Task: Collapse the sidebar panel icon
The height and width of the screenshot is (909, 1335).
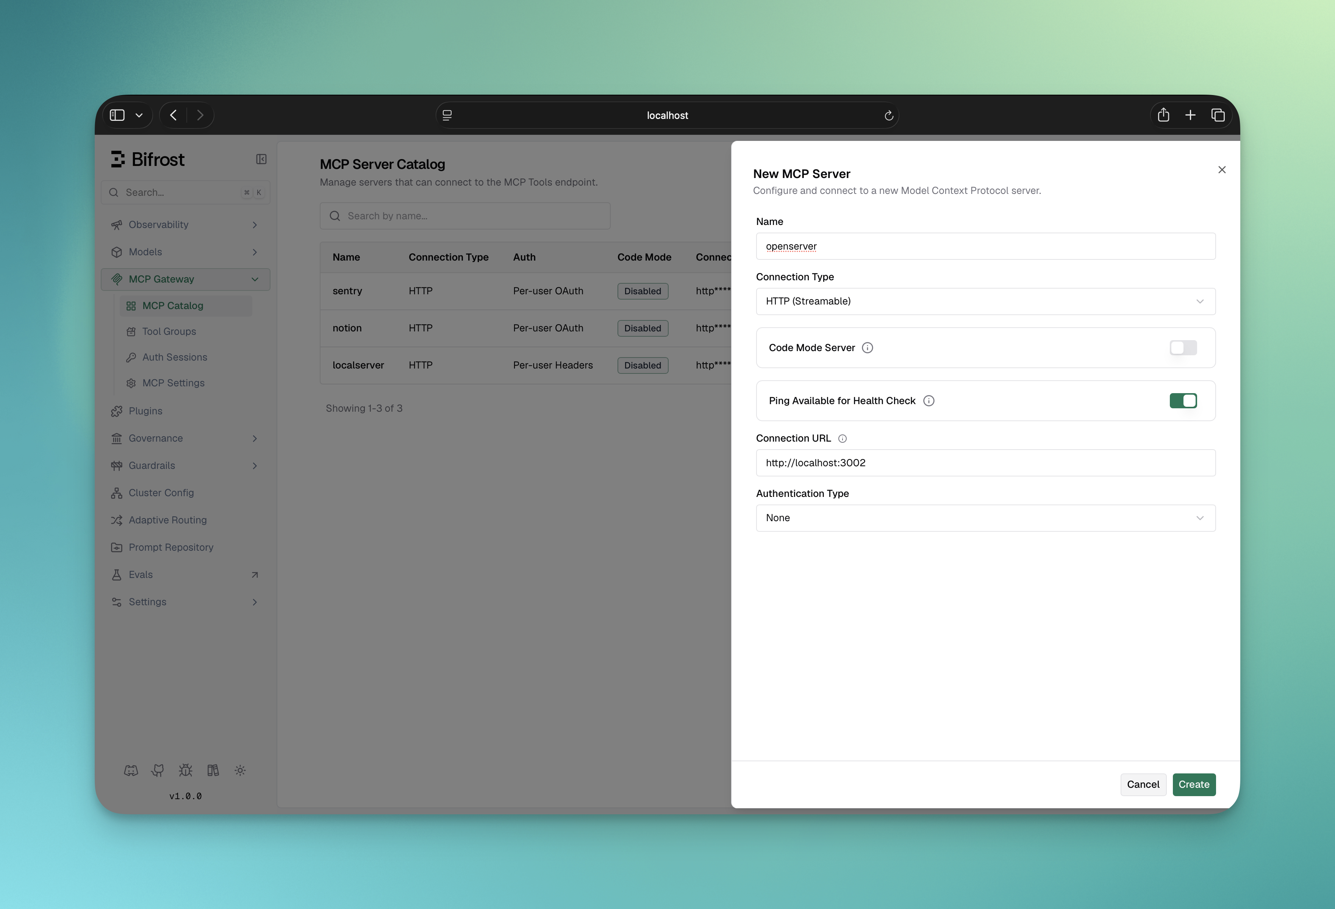Action: [261, 159]
